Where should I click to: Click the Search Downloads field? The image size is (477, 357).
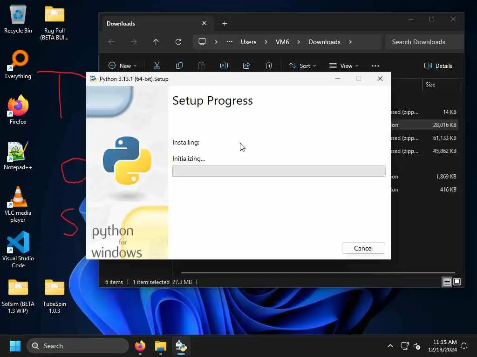pos(424,42)
